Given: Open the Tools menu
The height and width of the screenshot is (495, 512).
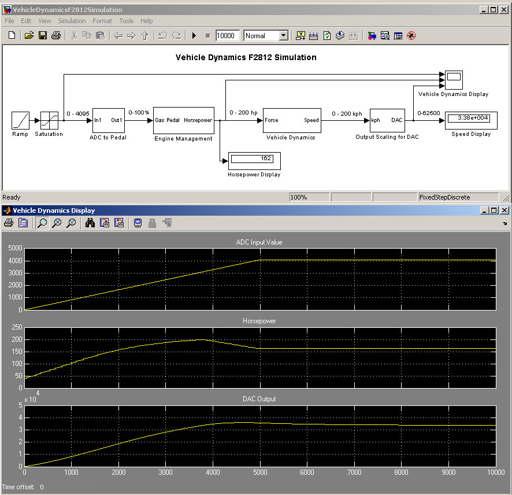Looking at the screenshot, I should tap(126, 21).
